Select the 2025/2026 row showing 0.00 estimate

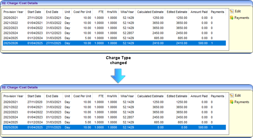pos(114,127)
